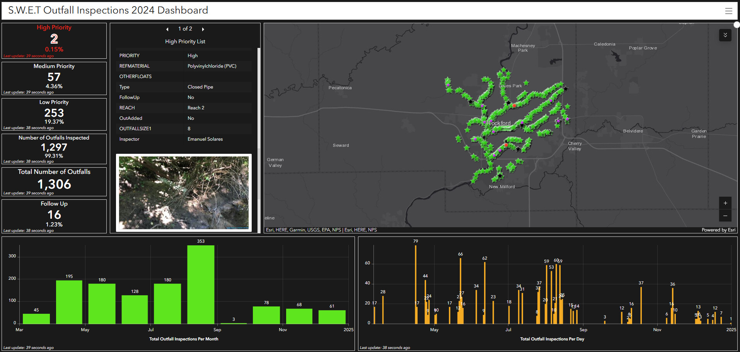Select the April bar showing 195 inspections
This screenshot has width=740, height=352.
[x=69, y=302]
